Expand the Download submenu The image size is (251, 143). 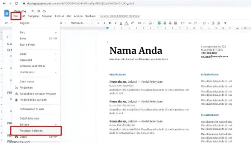coord(35,60)
